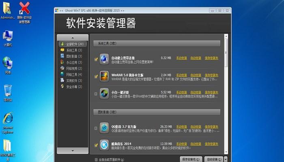
Task: Click 保存安装包 for 酷狗音乐 2014
Action: click(x=211, y=144)
